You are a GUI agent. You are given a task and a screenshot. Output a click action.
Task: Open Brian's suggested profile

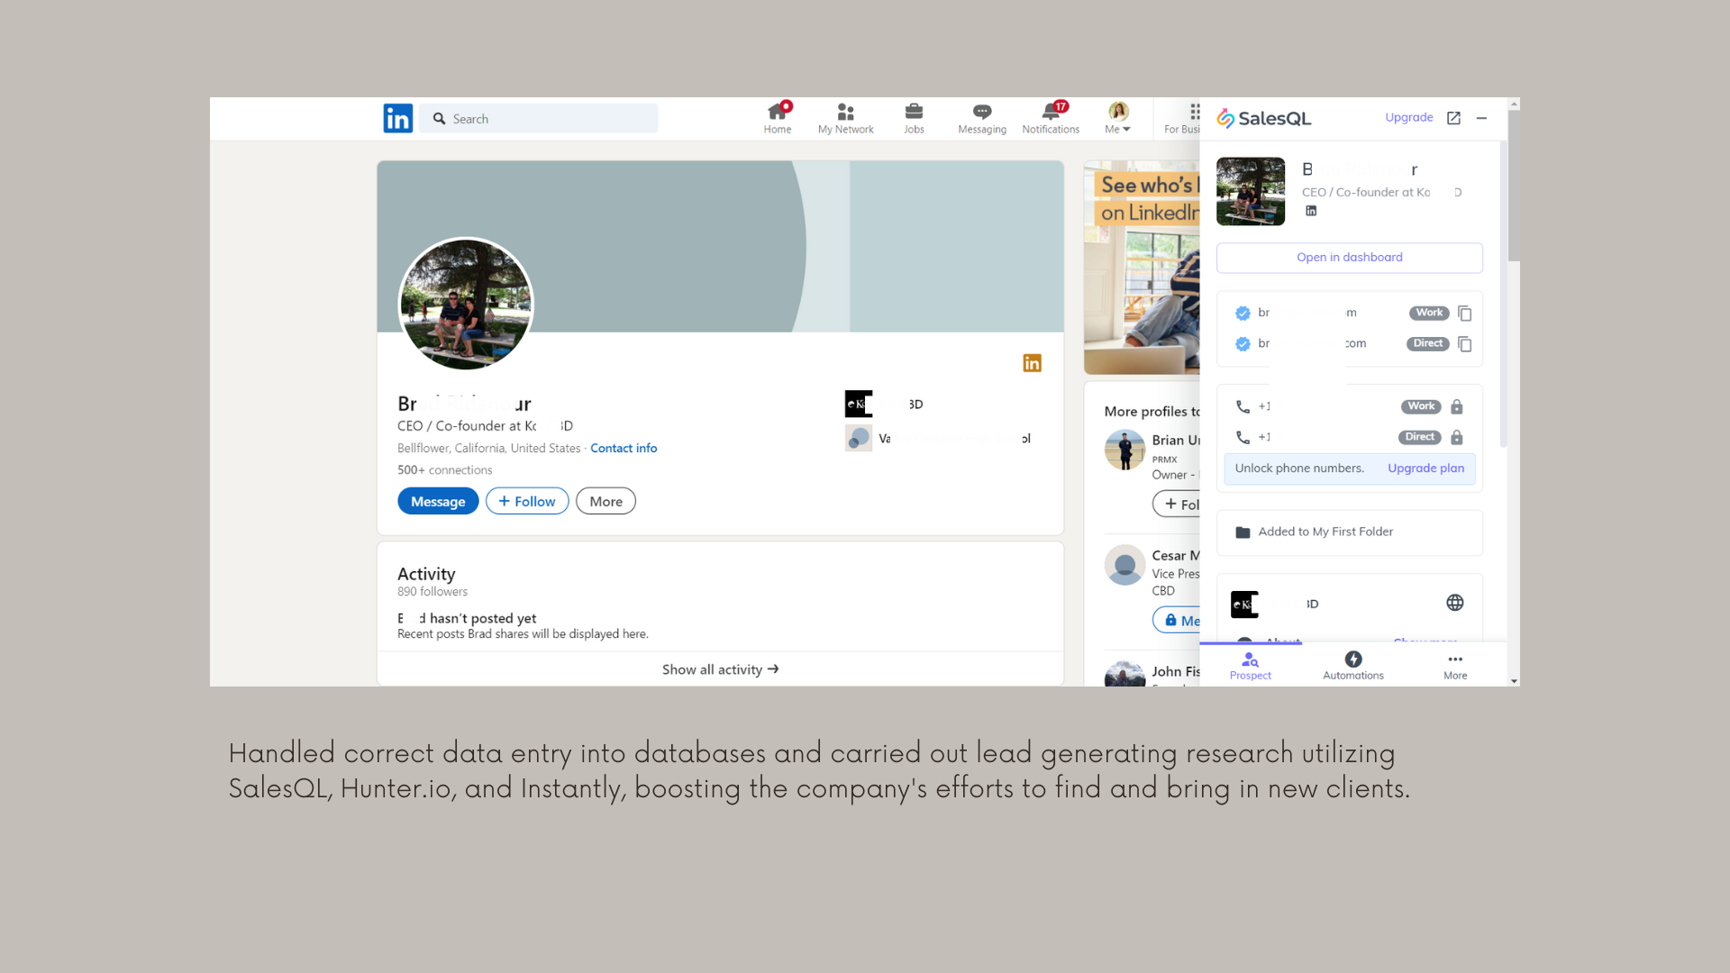(x=1176, y=440)
